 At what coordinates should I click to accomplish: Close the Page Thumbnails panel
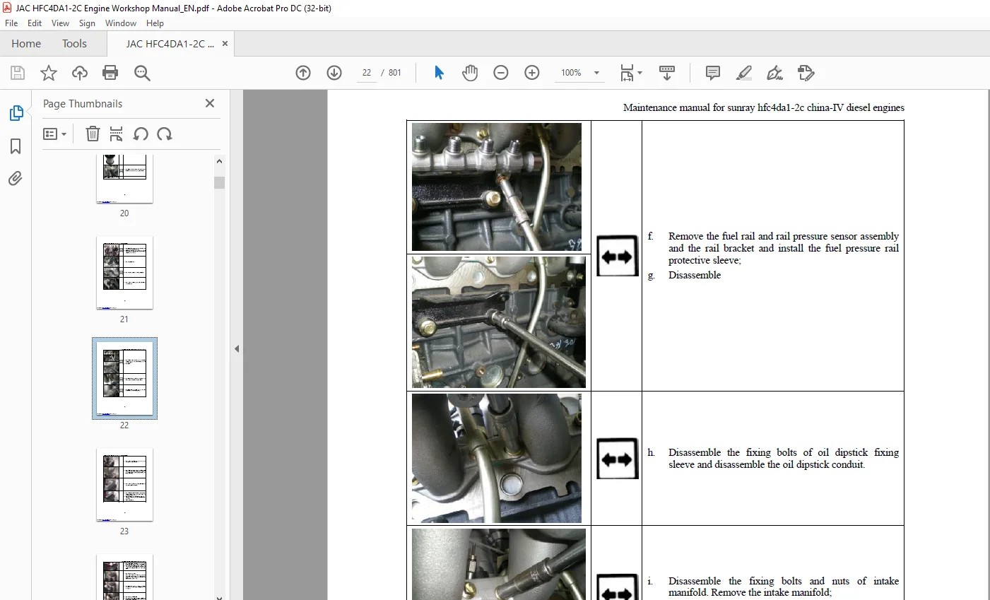[210, 103]
